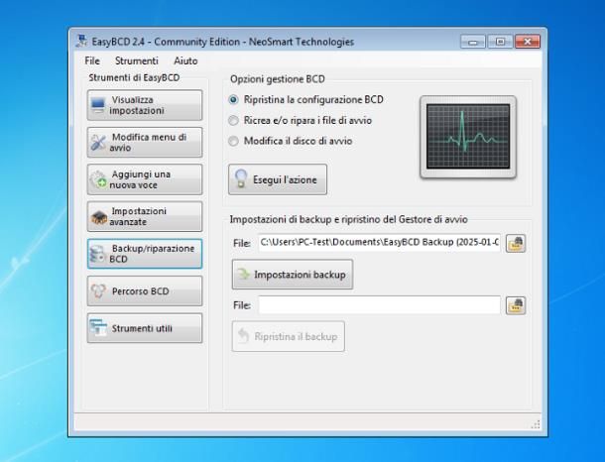Open Aggiungi una nuova voce section
Viewport: 605px width, 462px height.
tap(145, 179)
